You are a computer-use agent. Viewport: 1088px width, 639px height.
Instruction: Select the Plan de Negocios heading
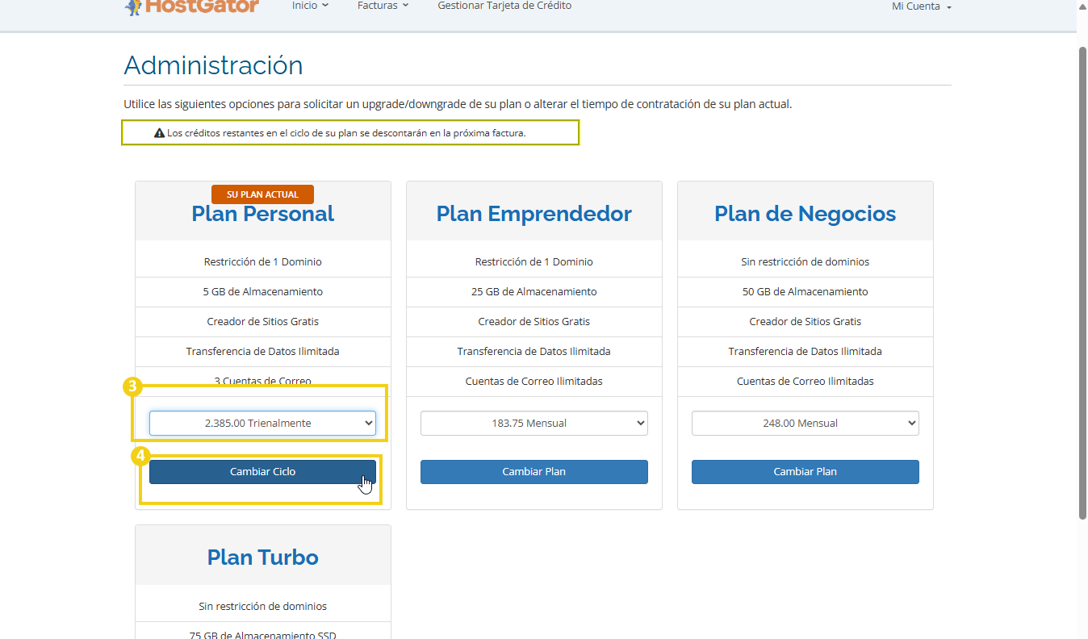point(805,214)
